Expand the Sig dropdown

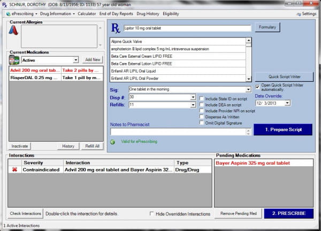[x=248, y=89]
